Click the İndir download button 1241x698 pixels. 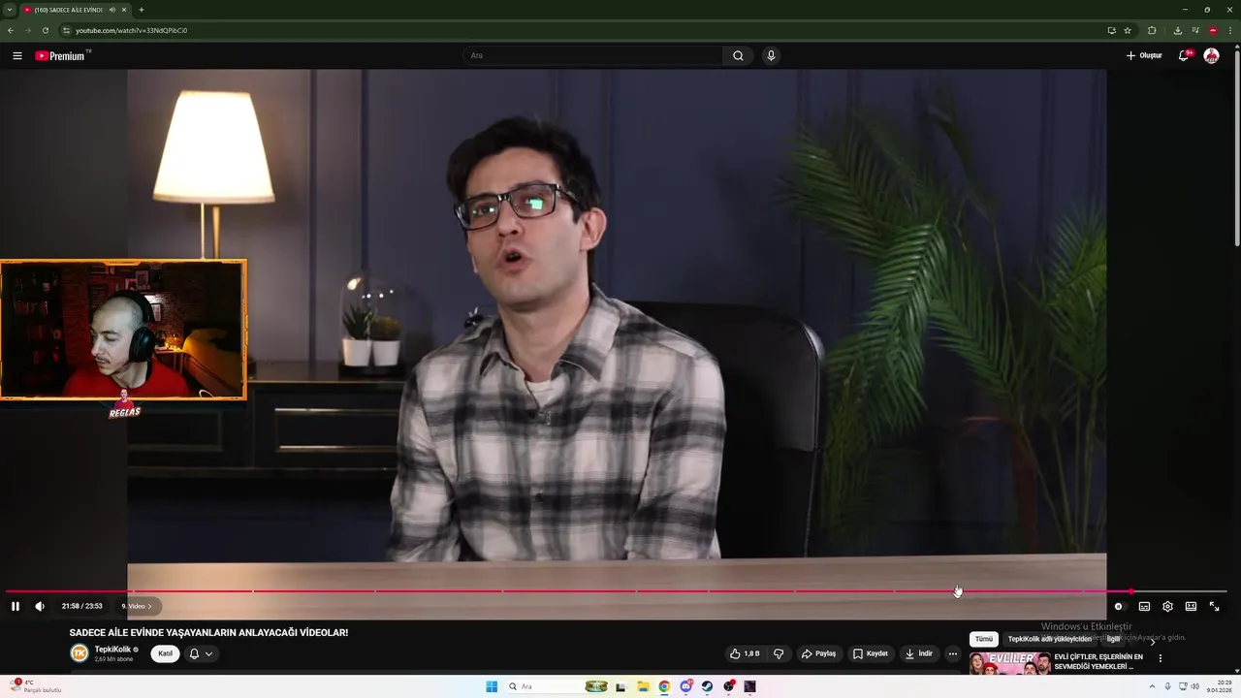coord(918,653)
